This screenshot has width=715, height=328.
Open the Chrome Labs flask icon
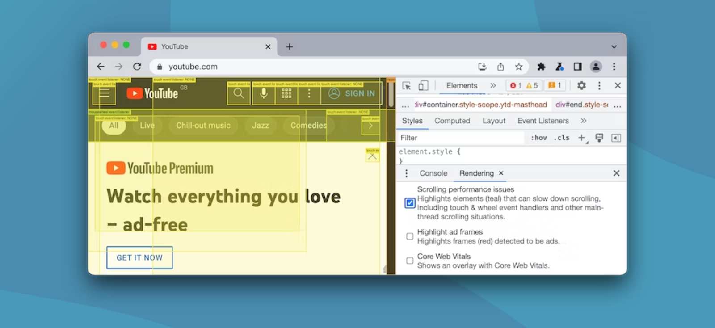tap(559, 67)
